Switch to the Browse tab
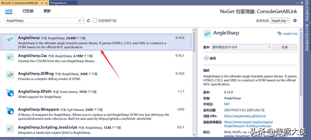Viewport: 311px width, 140px height. pos(9,11)
